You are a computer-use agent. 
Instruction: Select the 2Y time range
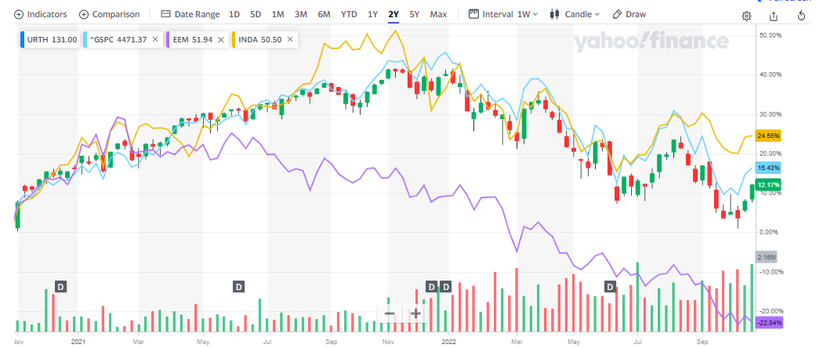tap(393, 14)
